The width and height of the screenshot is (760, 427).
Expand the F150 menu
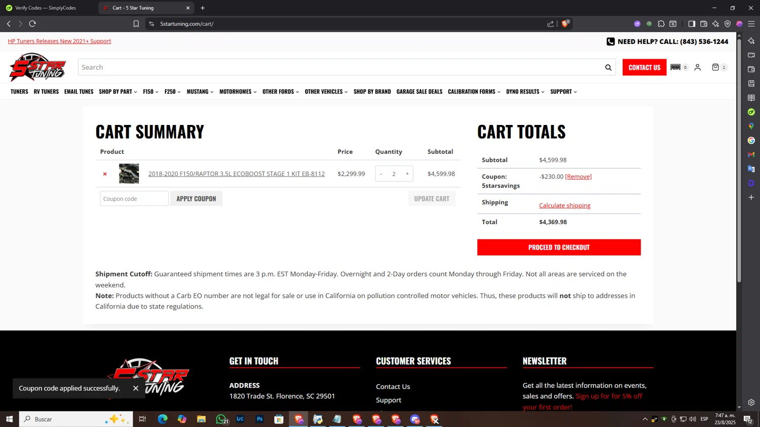click(x=150, y=92)
